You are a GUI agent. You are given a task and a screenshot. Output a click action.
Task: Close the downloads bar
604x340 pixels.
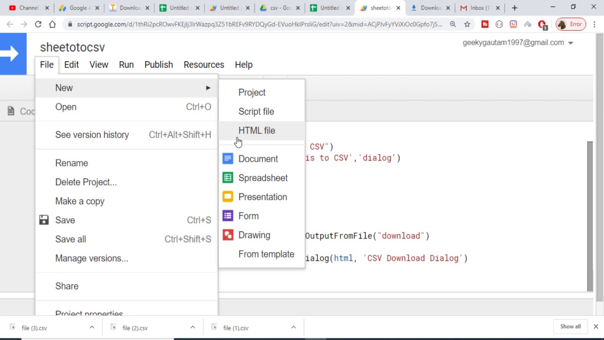596,326
